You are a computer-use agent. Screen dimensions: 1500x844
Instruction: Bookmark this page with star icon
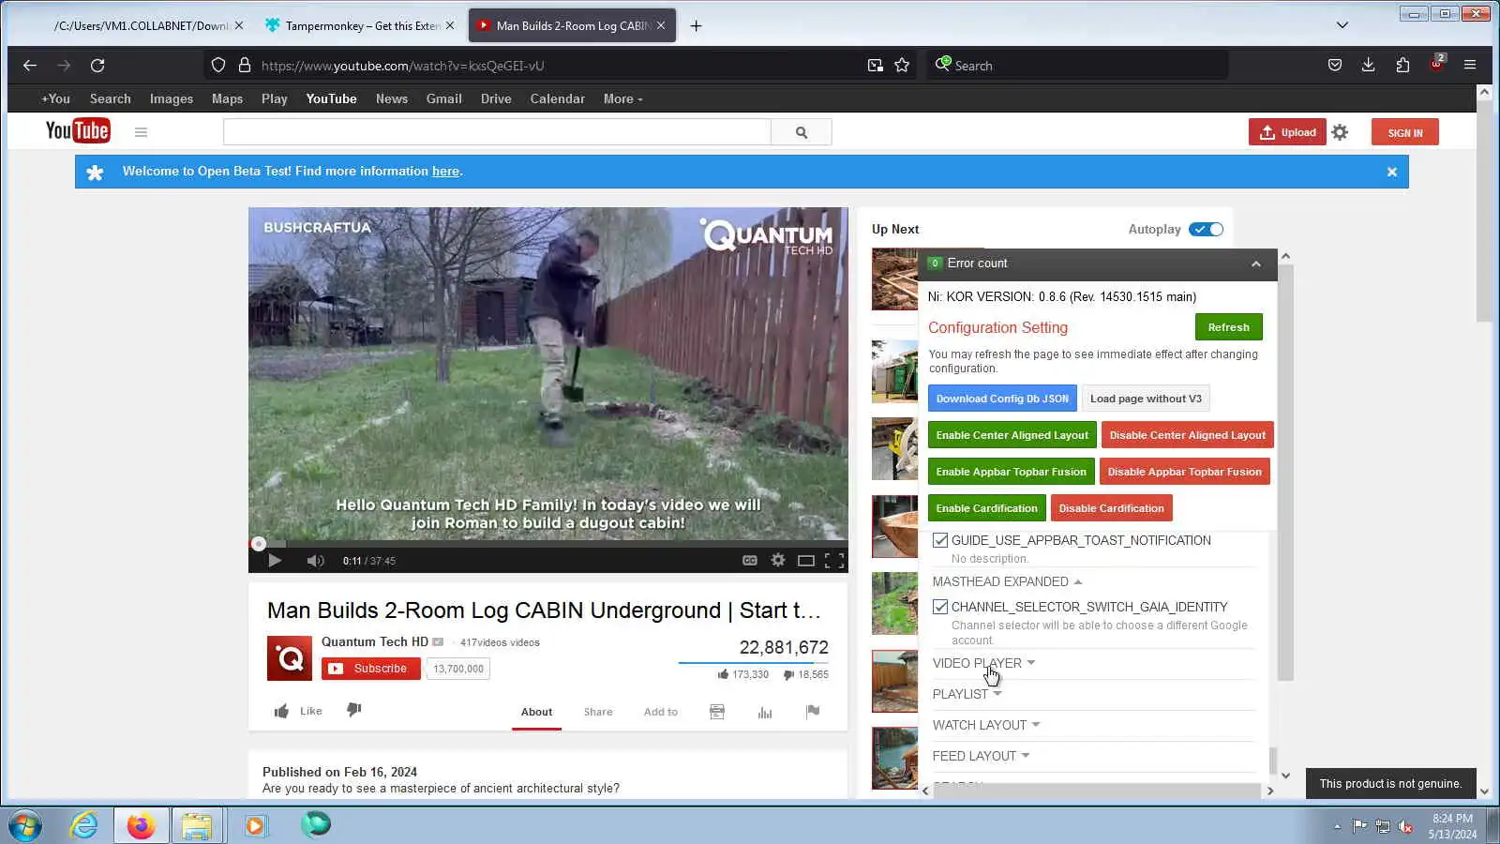coord(902,66)
